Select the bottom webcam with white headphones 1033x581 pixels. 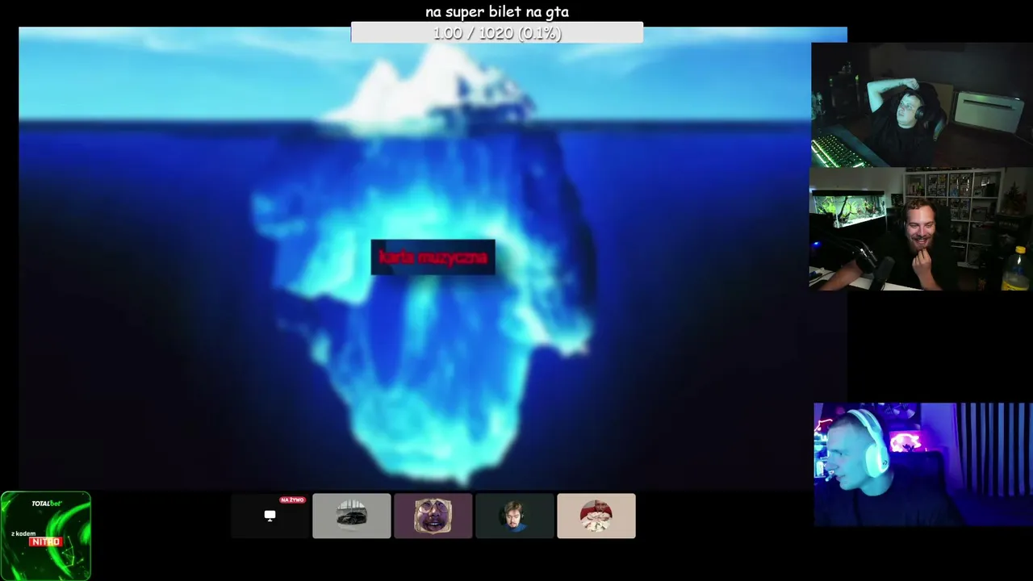(923, 465)
